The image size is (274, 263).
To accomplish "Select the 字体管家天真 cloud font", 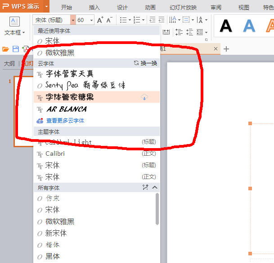I will [97, 74].
